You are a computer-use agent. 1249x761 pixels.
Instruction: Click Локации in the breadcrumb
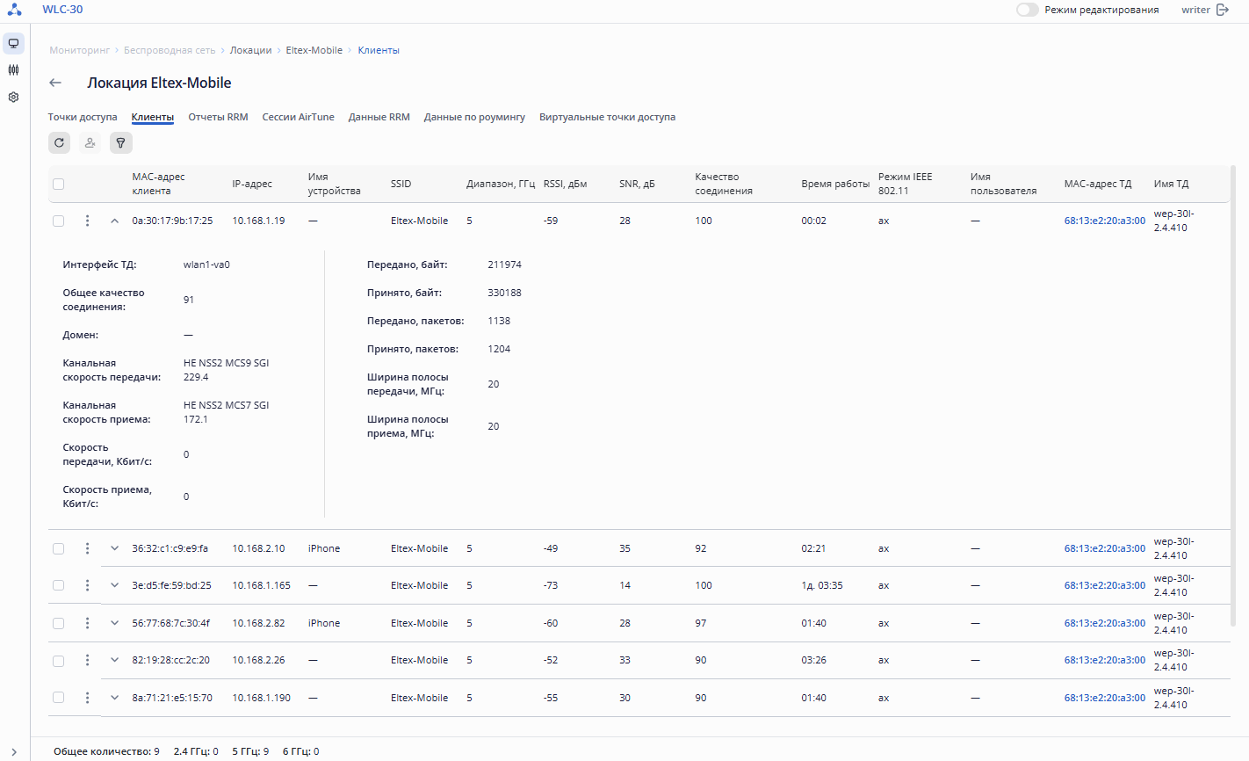click(250, 50)
